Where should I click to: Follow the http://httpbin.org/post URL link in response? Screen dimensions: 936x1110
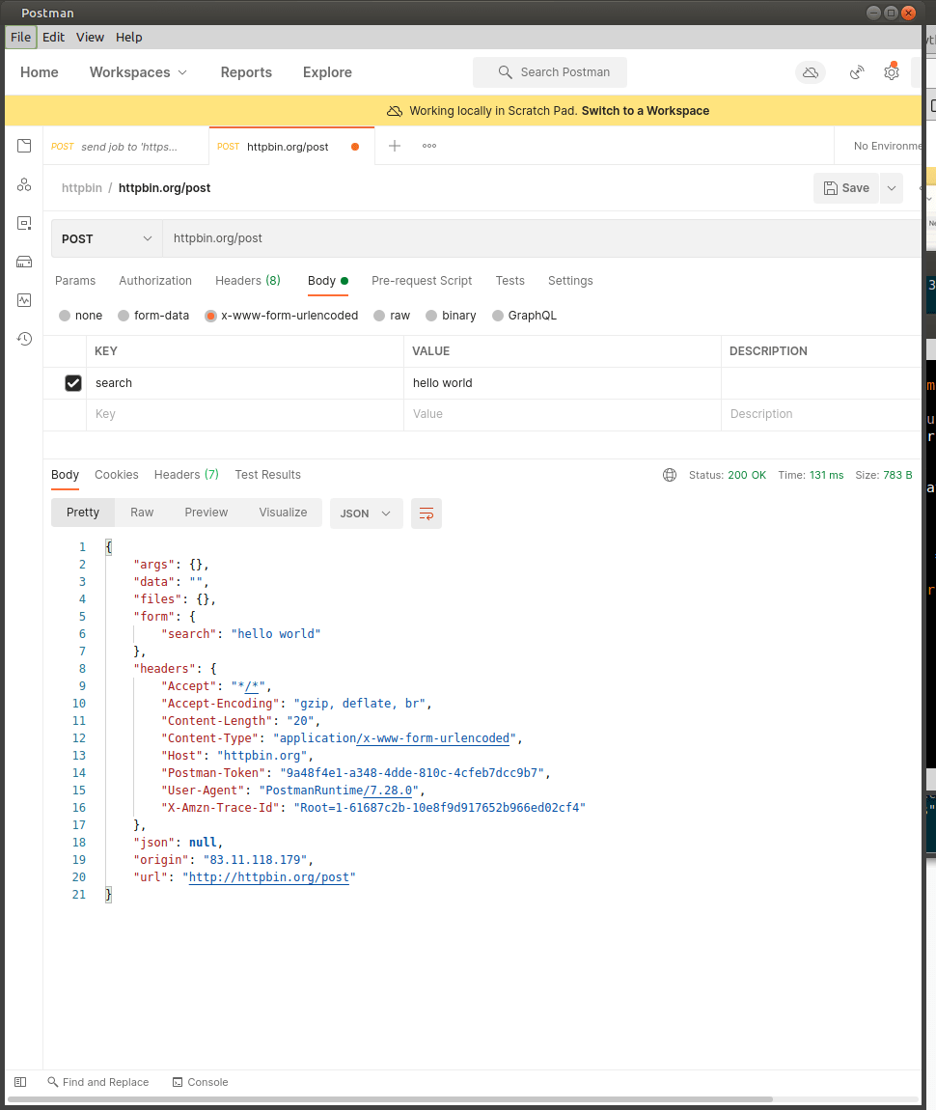(x=269, y=877)
